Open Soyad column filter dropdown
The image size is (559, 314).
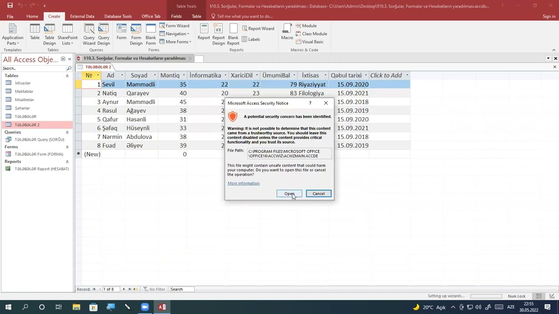[x=155, y=75]
